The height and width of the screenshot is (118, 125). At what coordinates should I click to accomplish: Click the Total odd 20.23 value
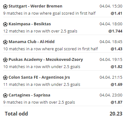tap(116, 114)
